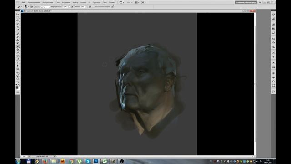The image size is (291, 164).
Task: Select the Shape tool
Action: pyautogui.click(x=18, y=69)
